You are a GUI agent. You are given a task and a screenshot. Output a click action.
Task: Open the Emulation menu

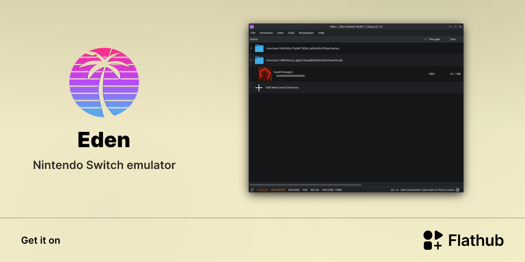click(x=266, y=33)
